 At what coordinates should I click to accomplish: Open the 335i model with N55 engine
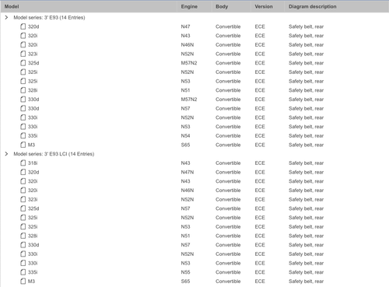(x=33, y=272)
